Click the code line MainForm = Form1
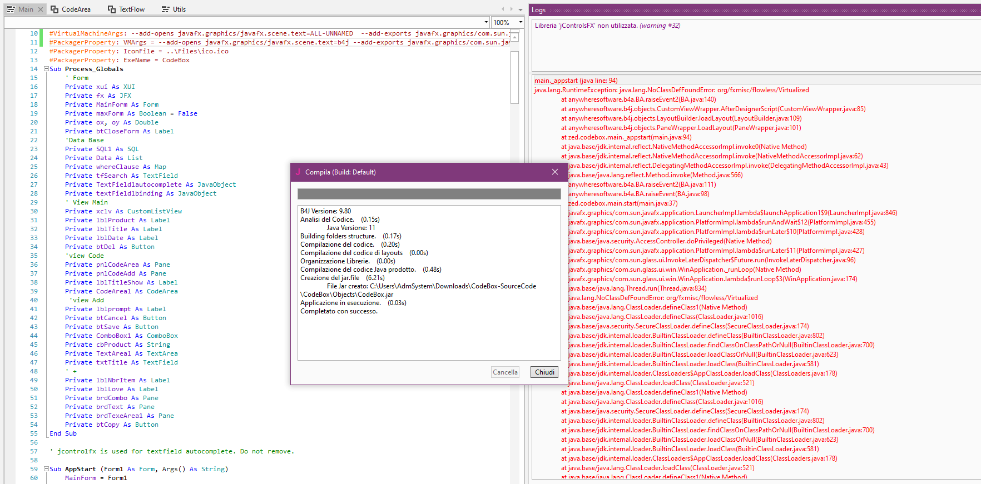The width and height of the screenshot is (981, 484). click(96, 478)
